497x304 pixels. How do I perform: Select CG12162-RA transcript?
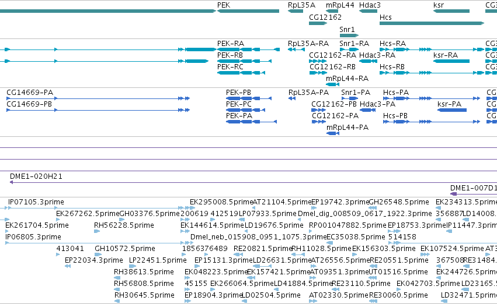pos(318,61)
